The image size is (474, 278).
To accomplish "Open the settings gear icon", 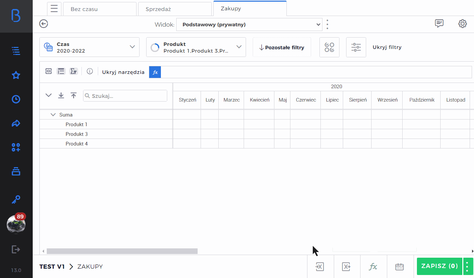I will click(x=462, y=24).
